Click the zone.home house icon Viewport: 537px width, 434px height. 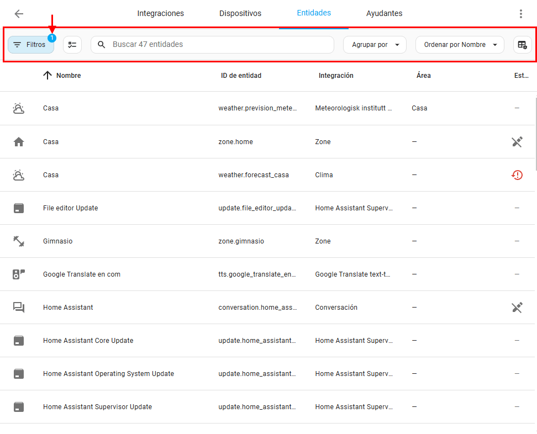(x=19, y=142)
